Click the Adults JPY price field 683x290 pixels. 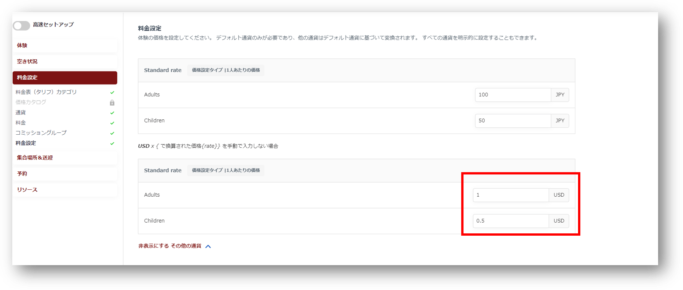click(x=513, y=95)
